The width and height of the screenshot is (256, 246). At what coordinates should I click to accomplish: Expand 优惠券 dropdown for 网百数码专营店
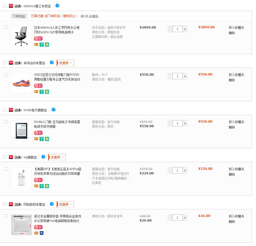[x=65, y=204]
